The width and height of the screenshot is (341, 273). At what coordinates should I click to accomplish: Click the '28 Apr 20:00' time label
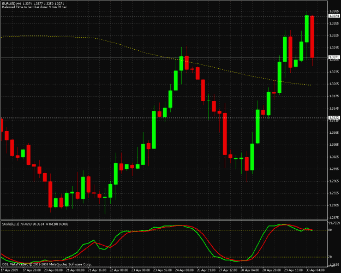(x=272, y=270)
